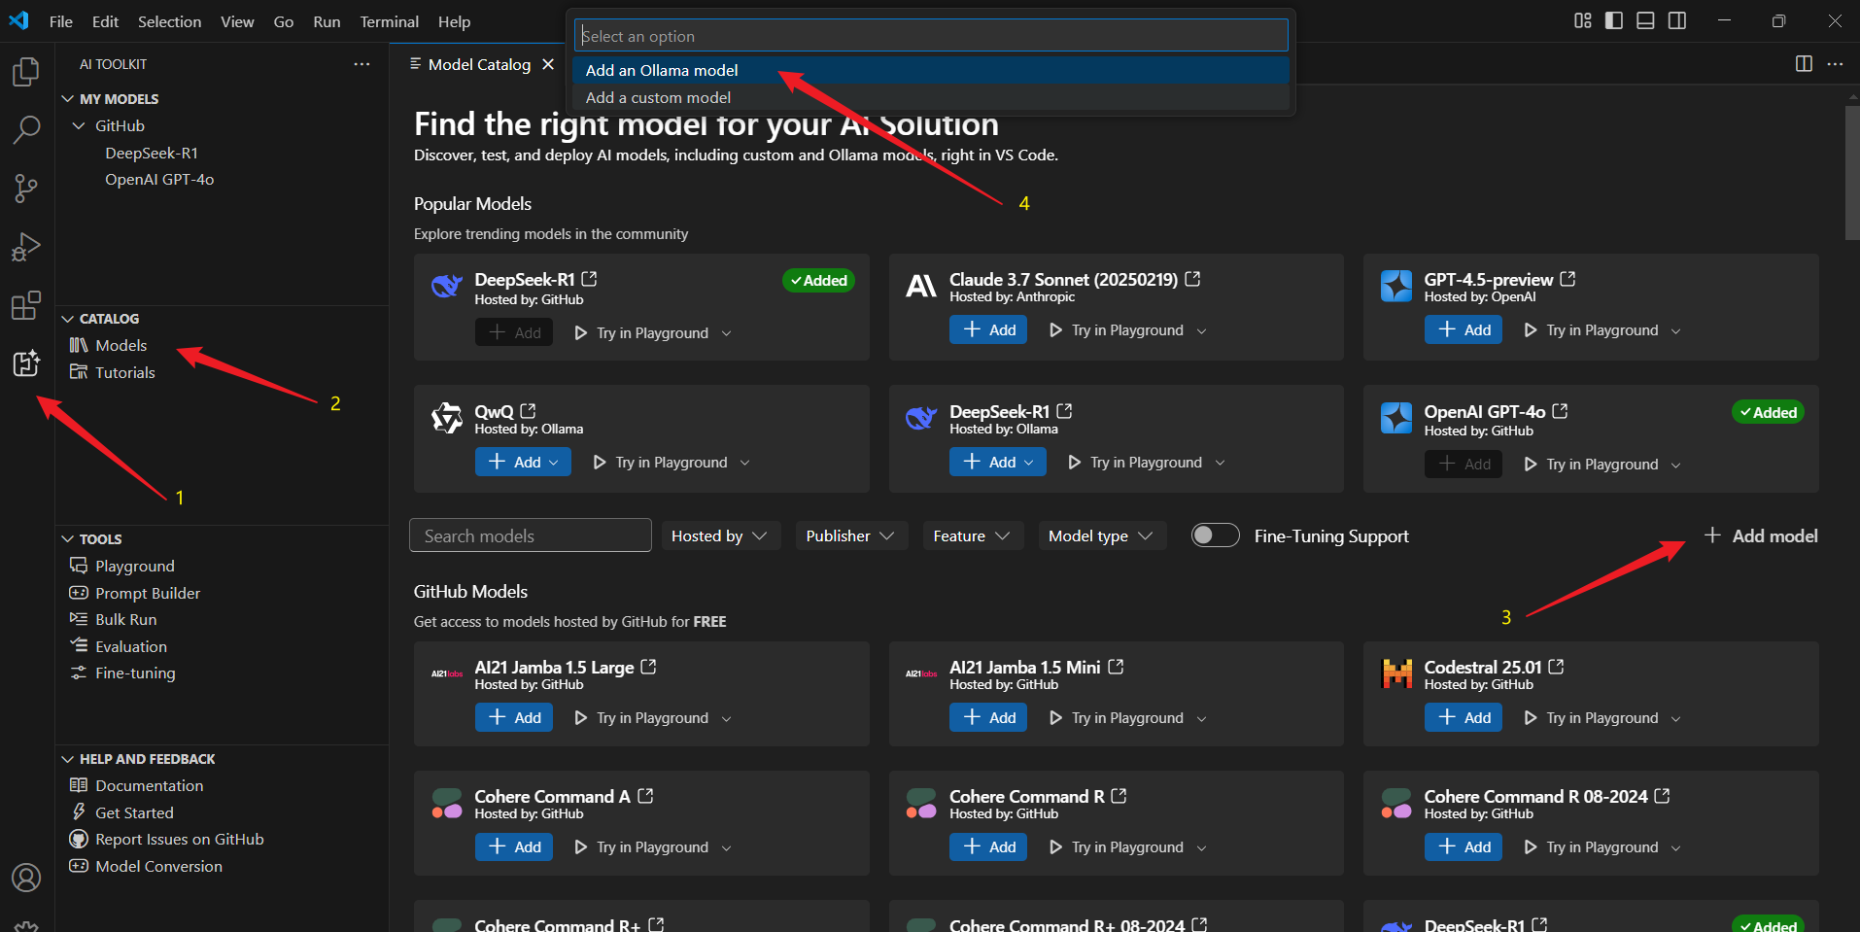The height and width of the screenshot is (932, 1860).
Task: Open the Explorer view in activity bar
Action: 26,71
